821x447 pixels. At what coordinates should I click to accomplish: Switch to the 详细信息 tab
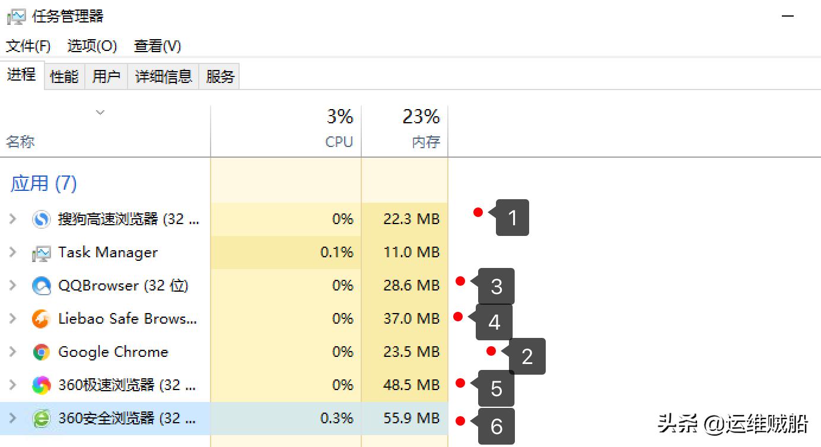coord(163,76)
